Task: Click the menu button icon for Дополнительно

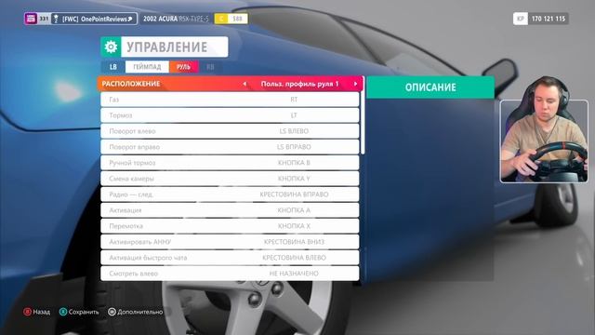Action: tap(112, 312)
